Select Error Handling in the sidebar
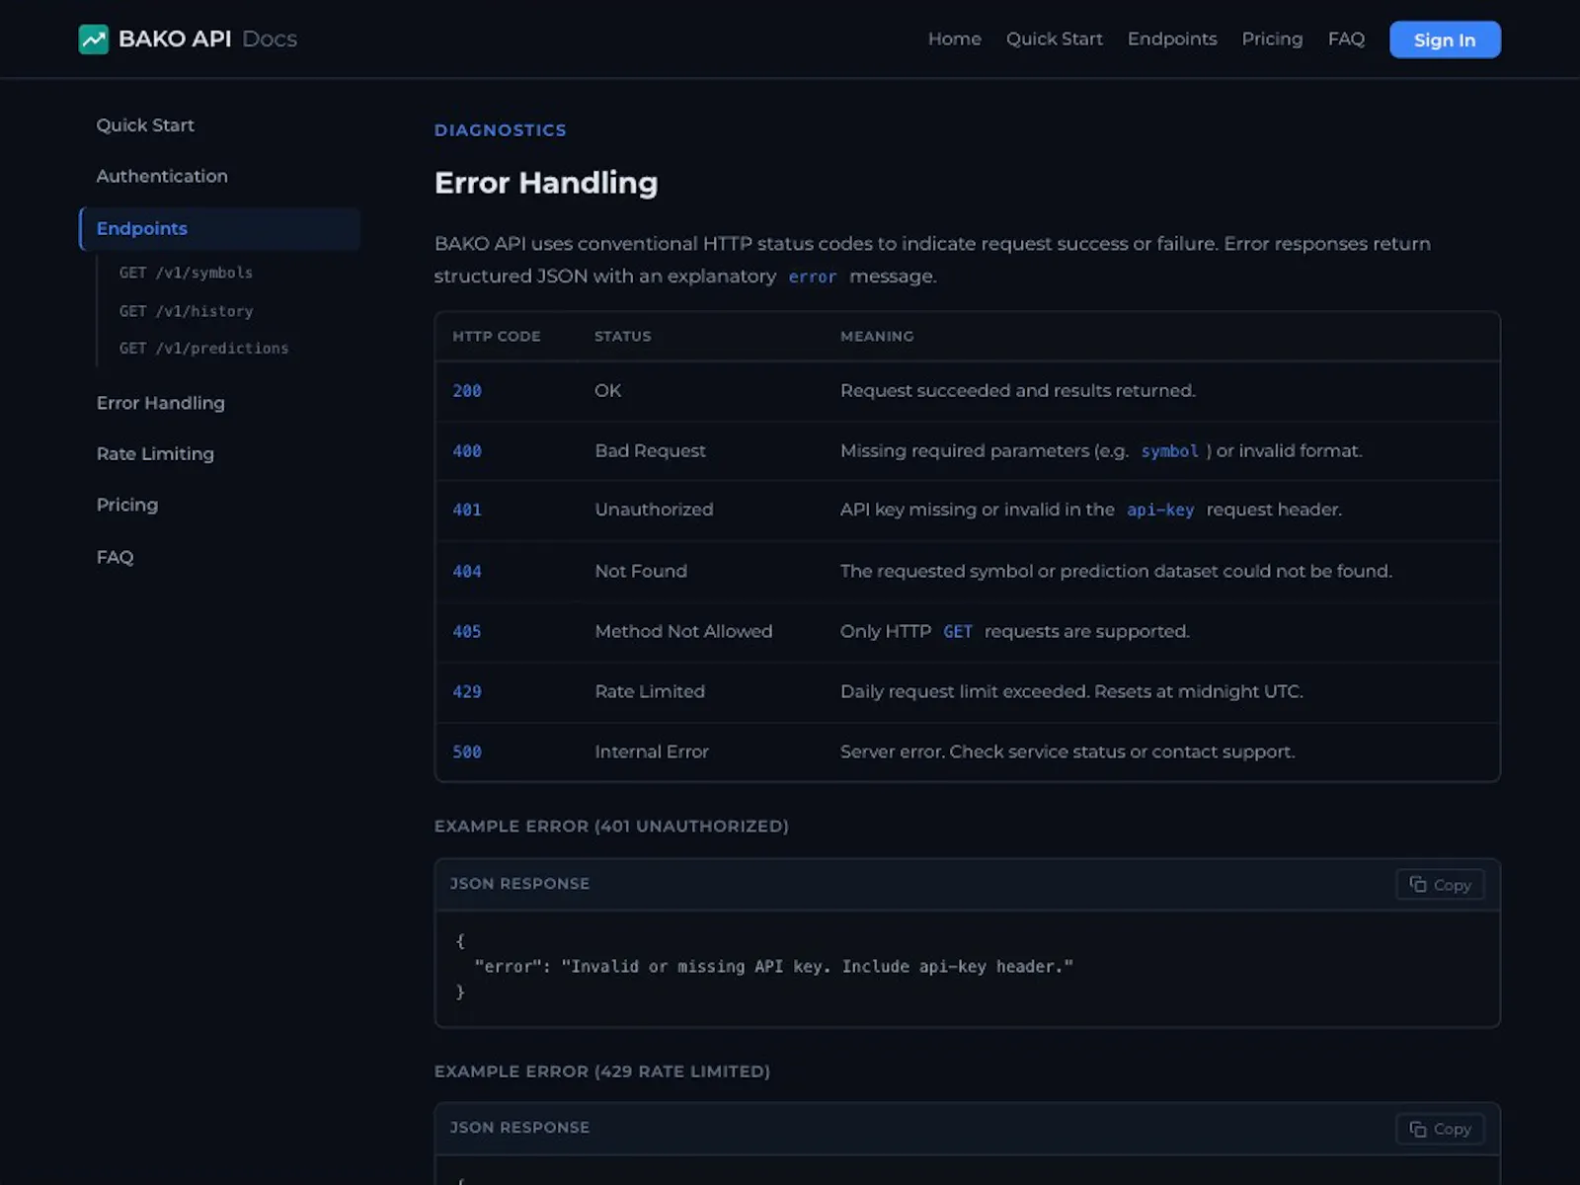The width and height of the screenshot is (1580, 1185). coord(160,403)
